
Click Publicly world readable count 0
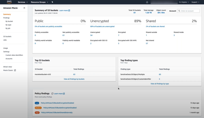pos(63,44)
